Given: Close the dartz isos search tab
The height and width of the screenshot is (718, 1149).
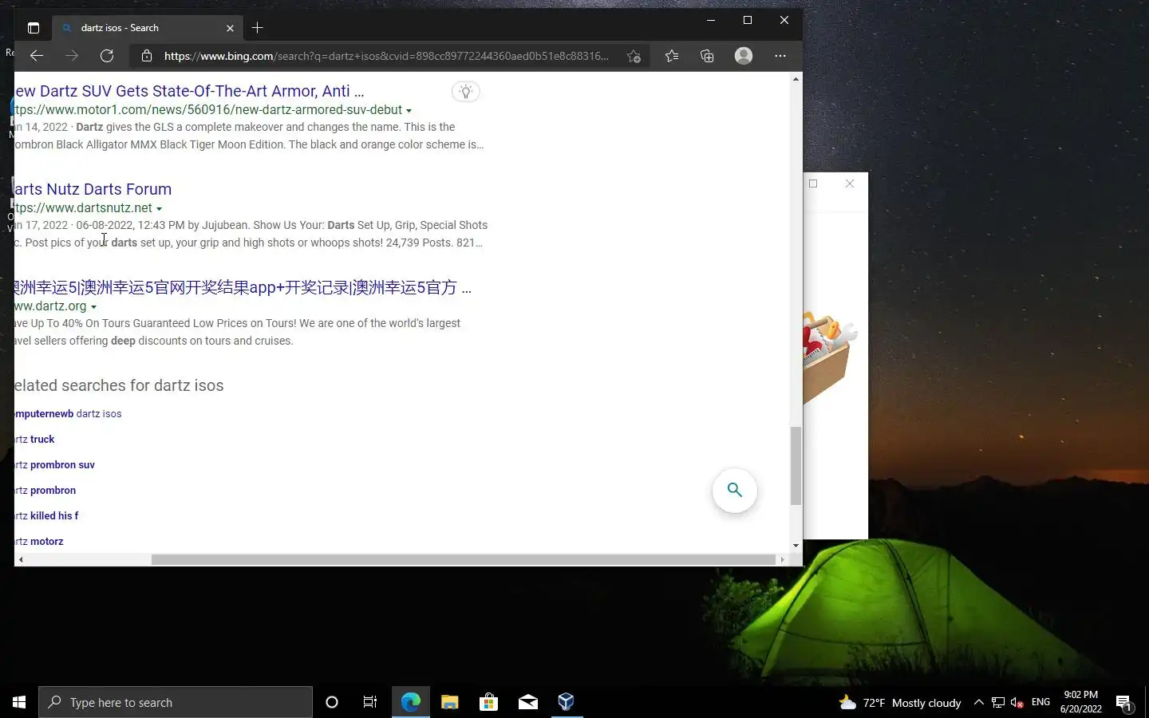Looking at the screenshot, I should coord(230,28).
